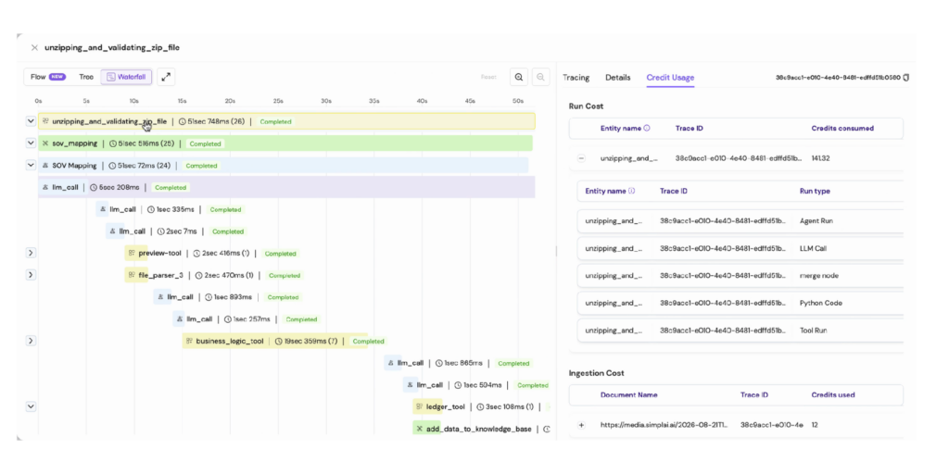Click the Reset zoom button
Screen dimensions: 949x474
[x=488, y=78]
